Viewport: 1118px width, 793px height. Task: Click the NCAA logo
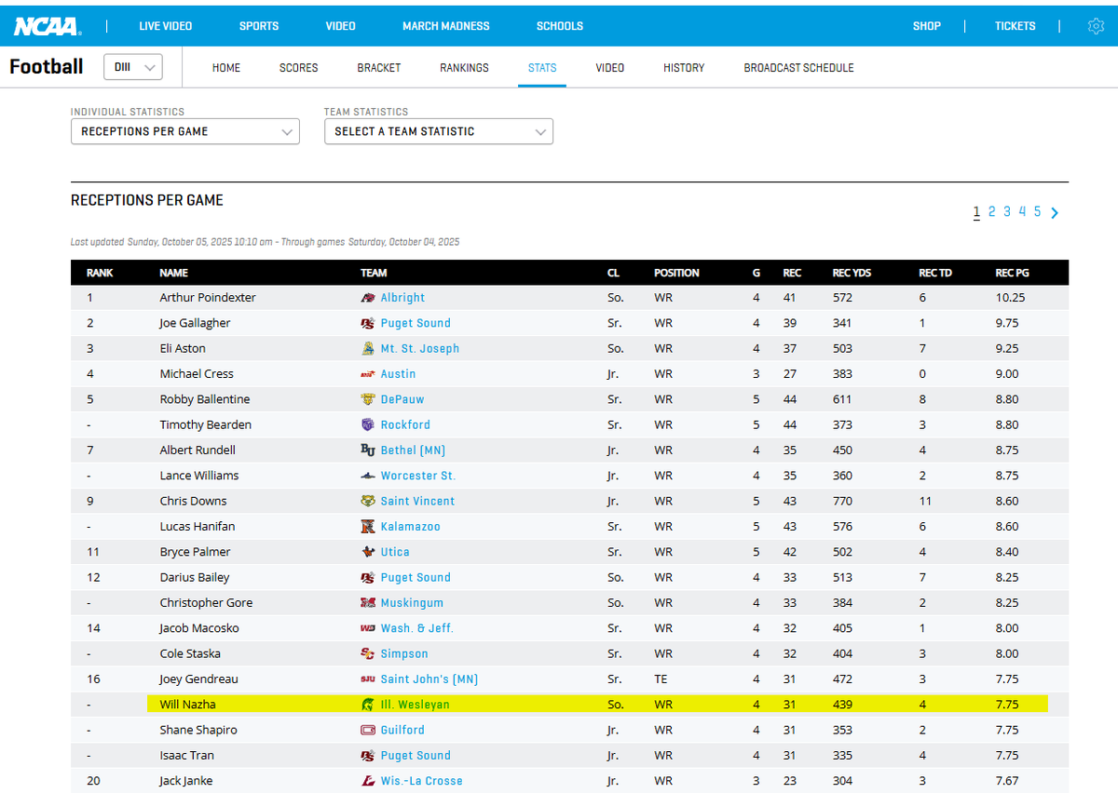47,26
